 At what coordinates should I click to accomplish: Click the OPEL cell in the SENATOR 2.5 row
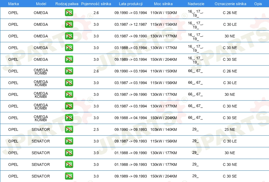13,129
